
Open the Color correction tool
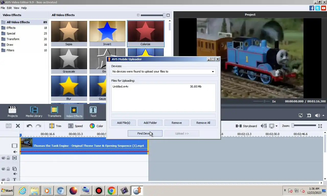click(x=96, y=126)
